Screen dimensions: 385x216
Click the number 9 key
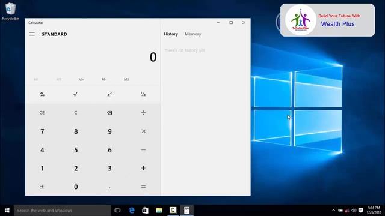click(x=109, y=131)
